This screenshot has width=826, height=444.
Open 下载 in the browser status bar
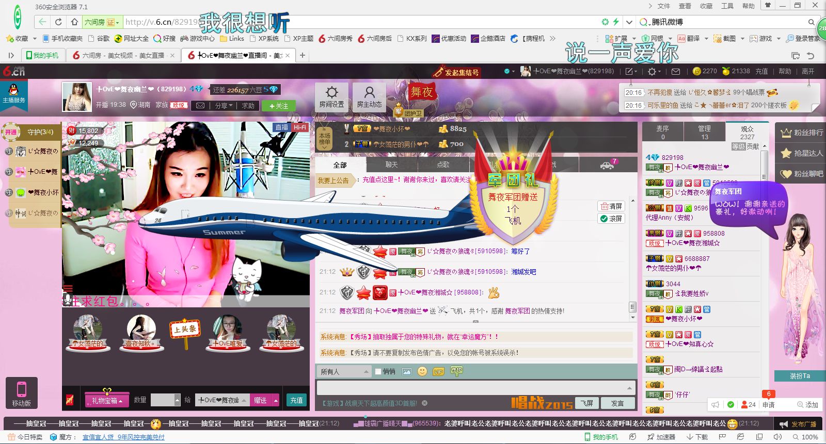[698, 437]
